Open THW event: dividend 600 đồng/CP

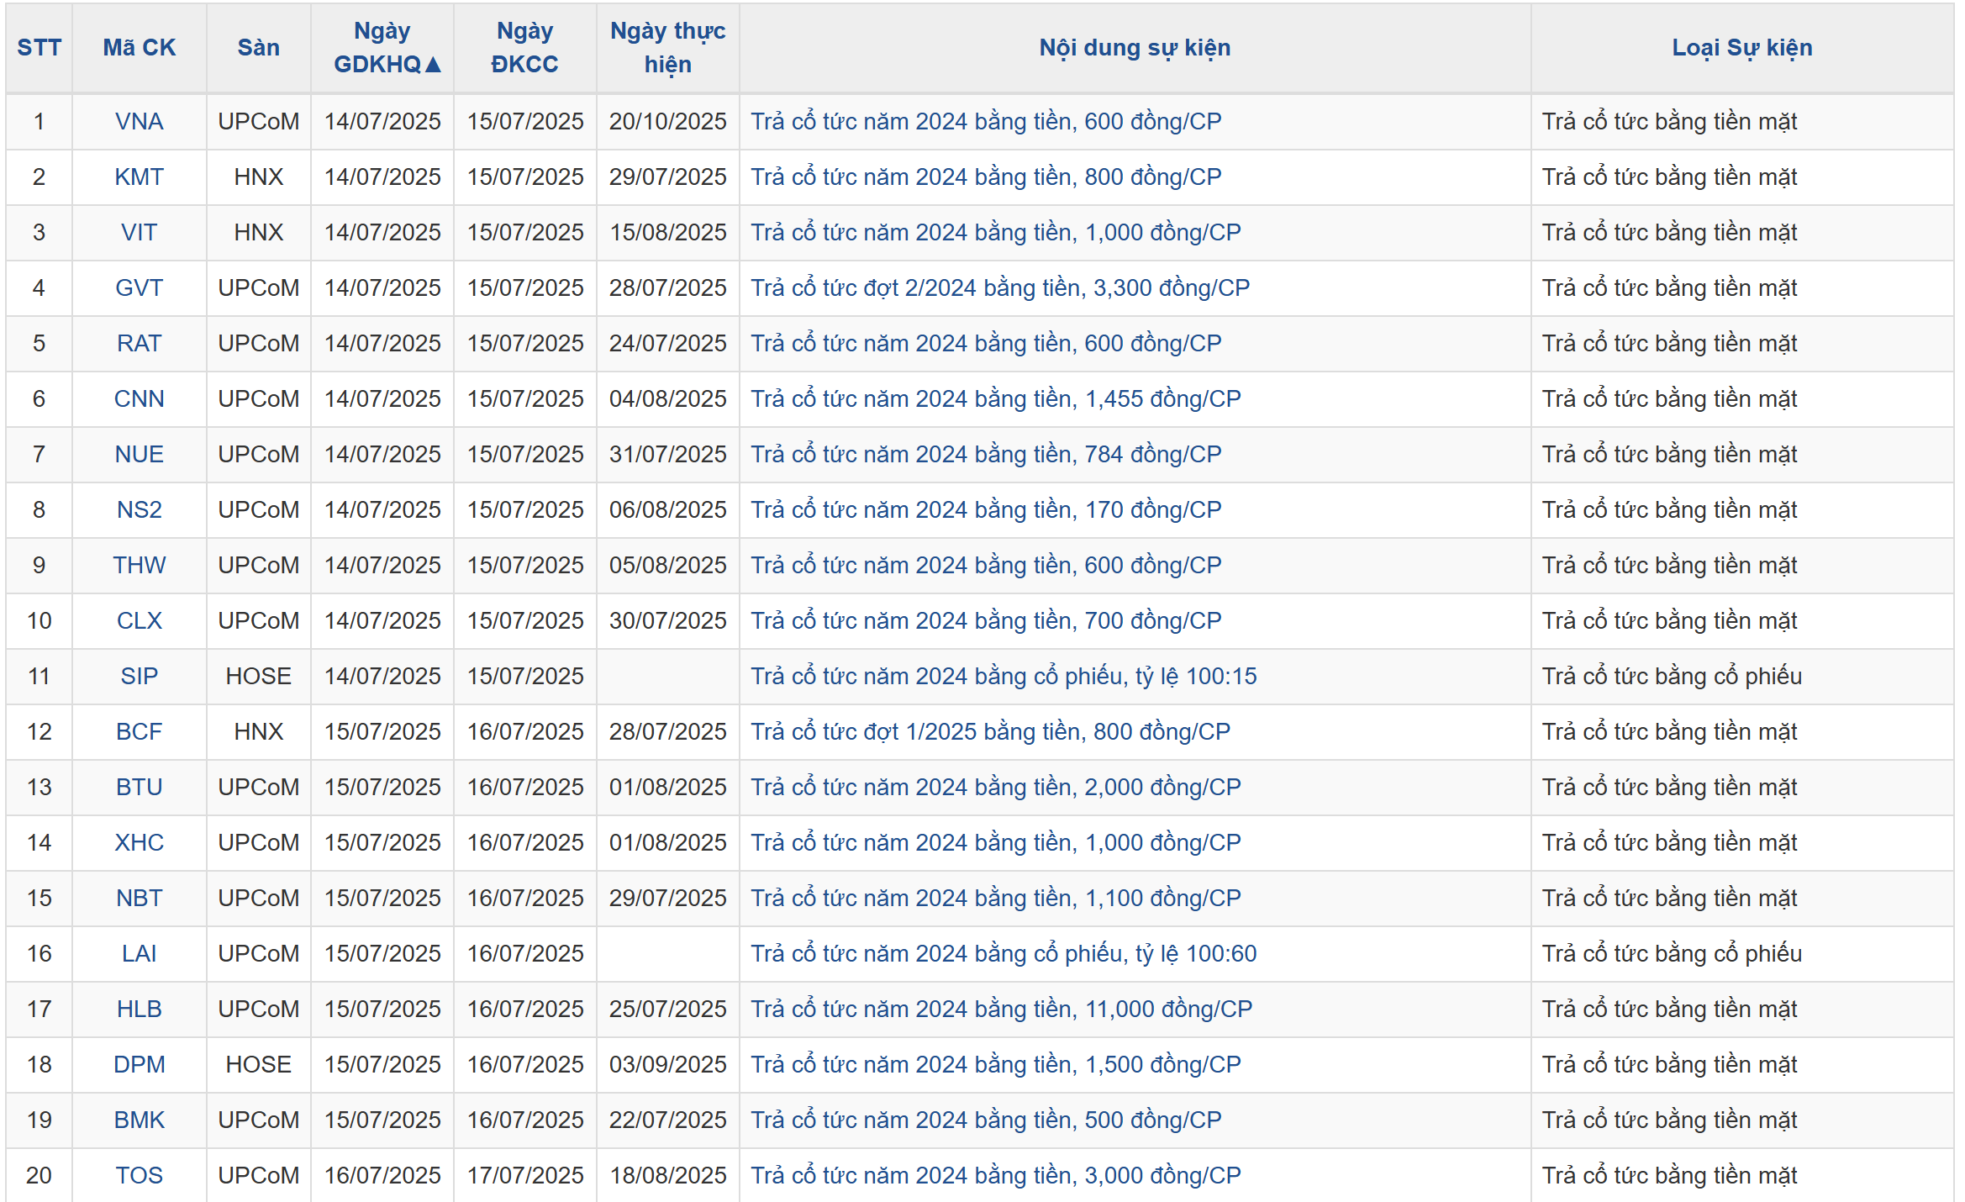tap(986, 566)
